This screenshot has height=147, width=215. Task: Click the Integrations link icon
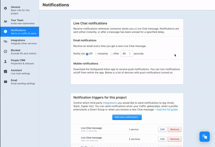click(5, 42)
